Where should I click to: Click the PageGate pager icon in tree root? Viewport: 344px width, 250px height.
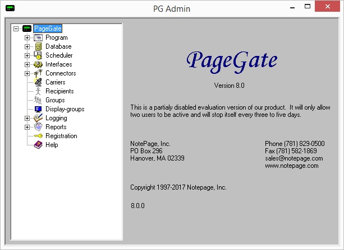tap(27, 29)
